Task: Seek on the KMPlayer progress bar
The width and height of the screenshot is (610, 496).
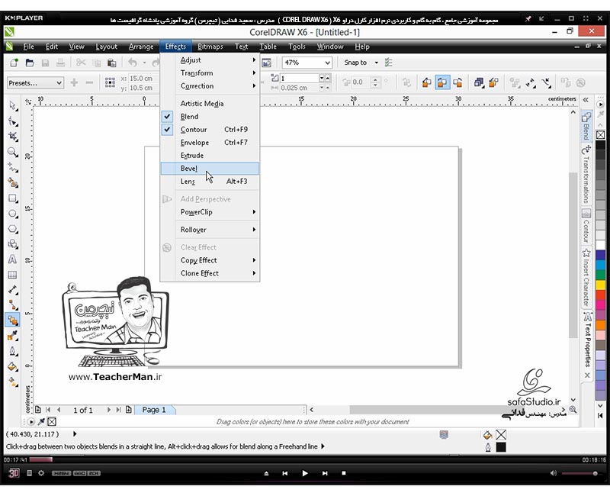Action: (304, 460)
